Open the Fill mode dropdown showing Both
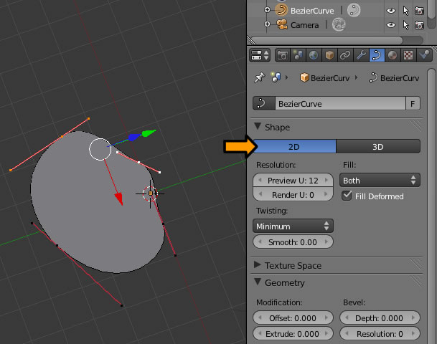The width and height of the screenshot is (437, 344). tap(380, 181)
